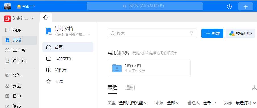Open 消息 in the left sidebar
The image size is (257, 108).
coord(19,30)
